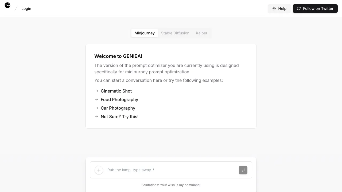
Task: Select the arrow icon beside Car Photography
Action: click(96, 108)
